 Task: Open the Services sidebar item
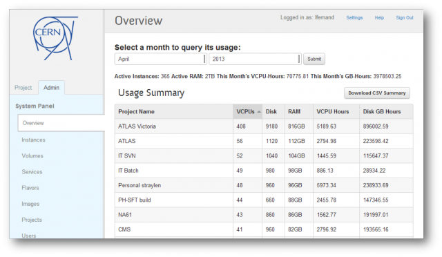[x=32, y=172]
